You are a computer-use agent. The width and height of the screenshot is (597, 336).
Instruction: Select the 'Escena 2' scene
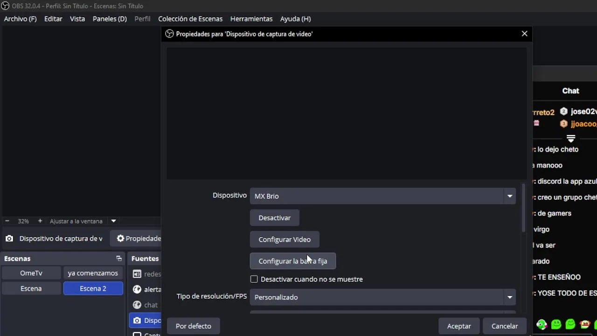click(93, 288)
